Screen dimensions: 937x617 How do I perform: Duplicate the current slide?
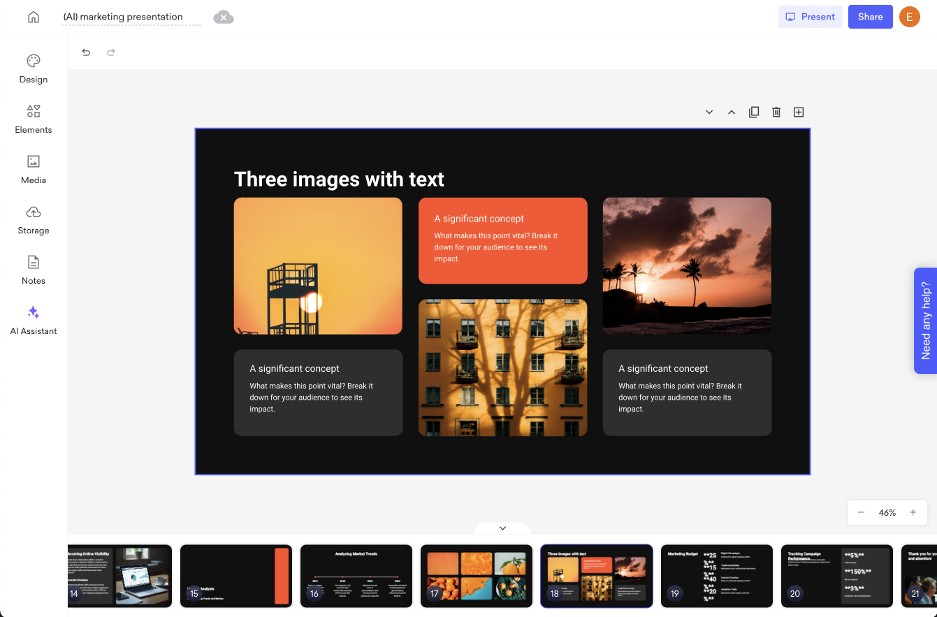coord(754,112)
